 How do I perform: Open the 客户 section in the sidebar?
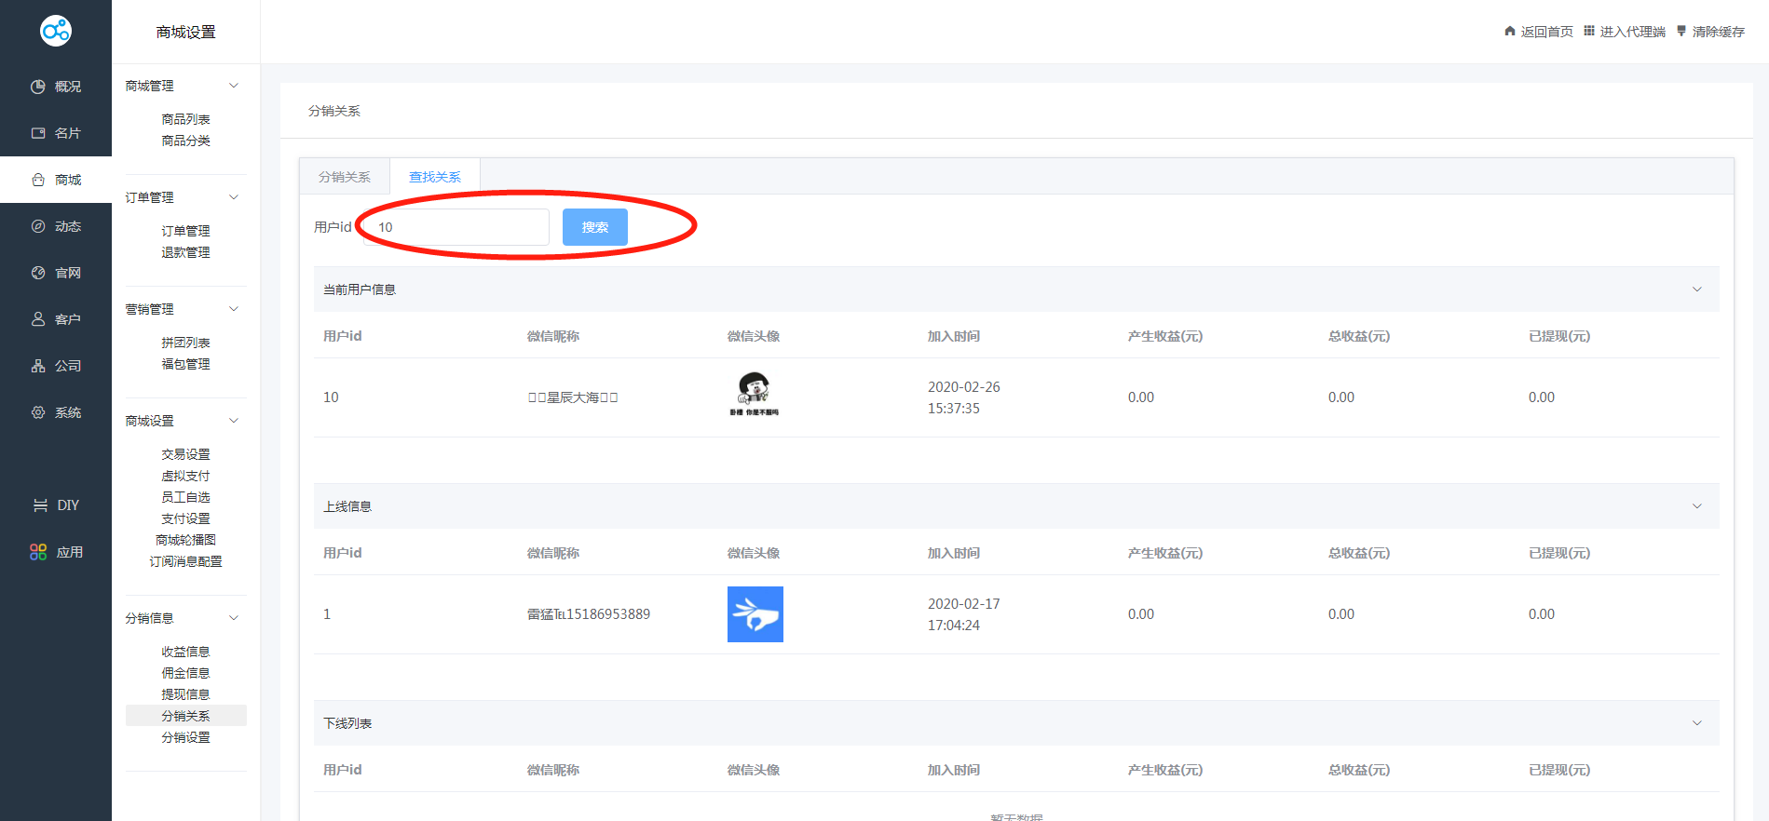(56, 319)
